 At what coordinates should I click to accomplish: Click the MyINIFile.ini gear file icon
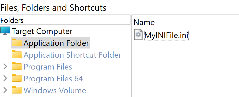[x=138, y=35]
